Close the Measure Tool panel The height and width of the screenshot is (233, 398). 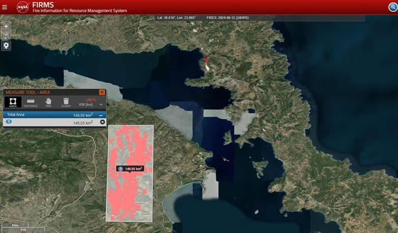(x=102, y=92)
